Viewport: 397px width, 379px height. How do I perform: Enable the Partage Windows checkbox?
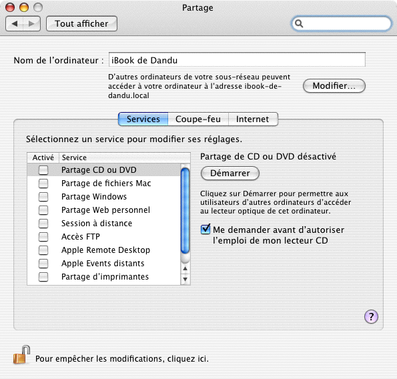[x=43, y=197]
